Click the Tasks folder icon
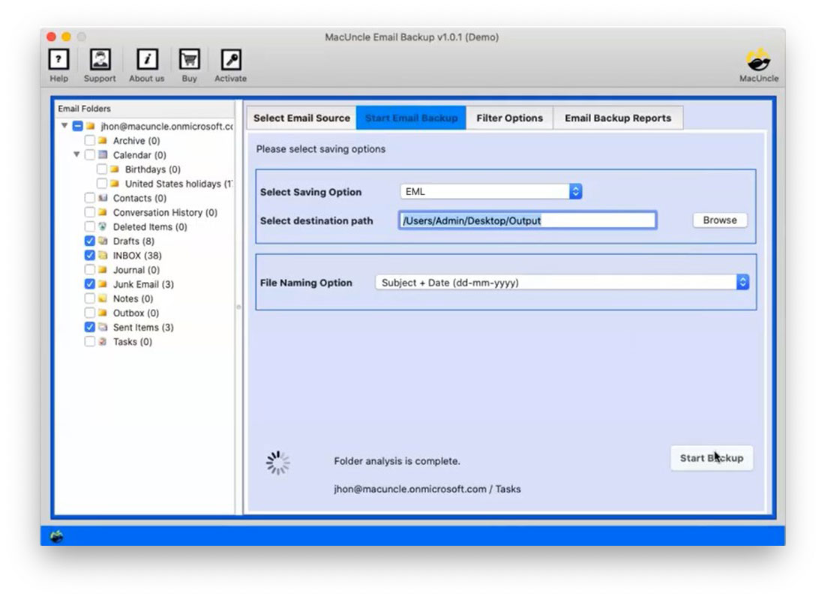 pos(103,341)
